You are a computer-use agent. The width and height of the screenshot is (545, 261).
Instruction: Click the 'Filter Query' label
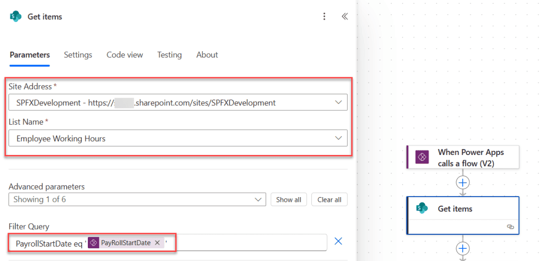pyautogui.click(x=29, y=226)
